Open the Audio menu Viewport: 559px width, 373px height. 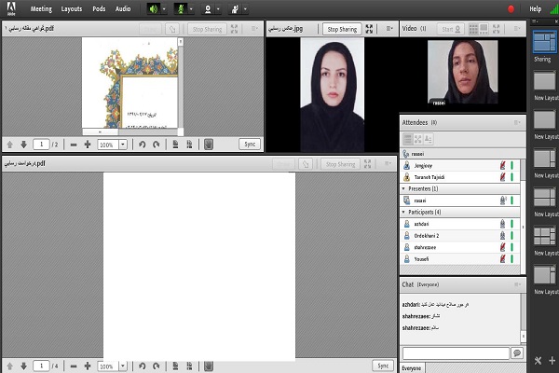click(123, 9)
